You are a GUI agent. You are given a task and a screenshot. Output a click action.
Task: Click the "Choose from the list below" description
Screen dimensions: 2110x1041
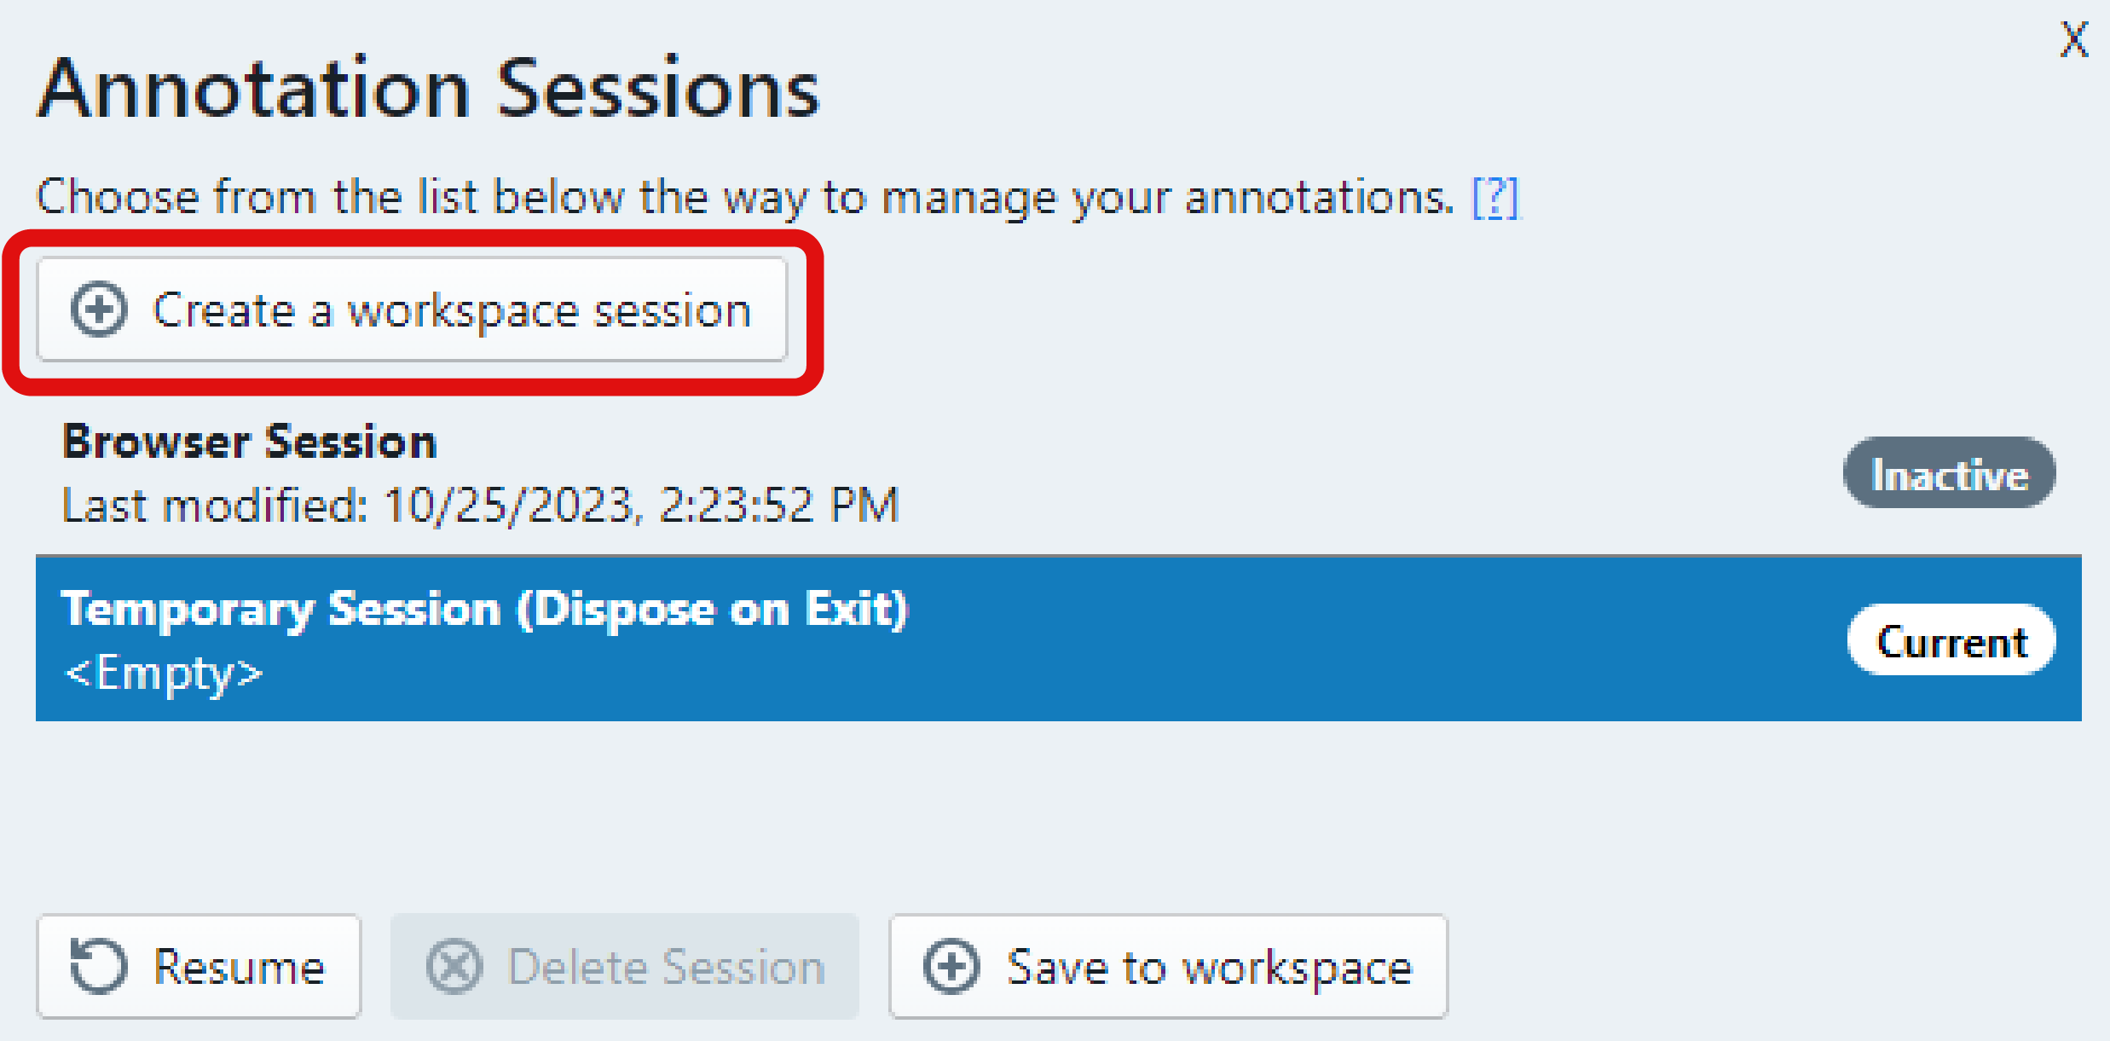743,198
